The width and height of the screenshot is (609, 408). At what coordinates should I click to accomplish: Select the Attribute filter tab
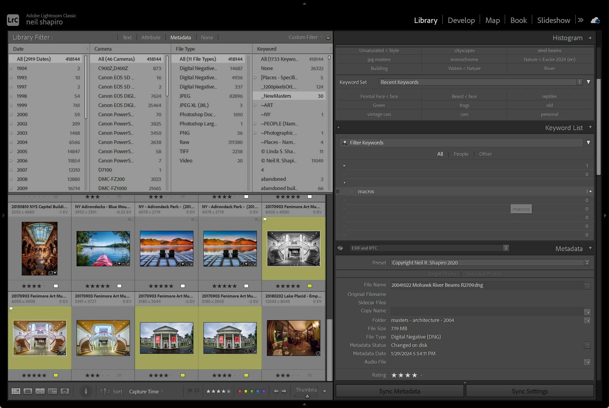point(151,38)
